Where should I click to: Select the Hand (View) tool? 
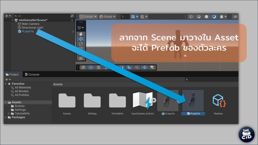click(81, 34)
